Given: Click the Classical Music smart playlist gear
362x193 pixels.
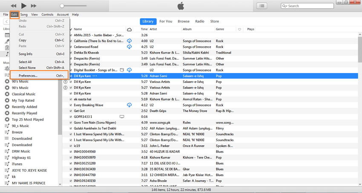Looking at the screenshot, I should coord(7,94).
